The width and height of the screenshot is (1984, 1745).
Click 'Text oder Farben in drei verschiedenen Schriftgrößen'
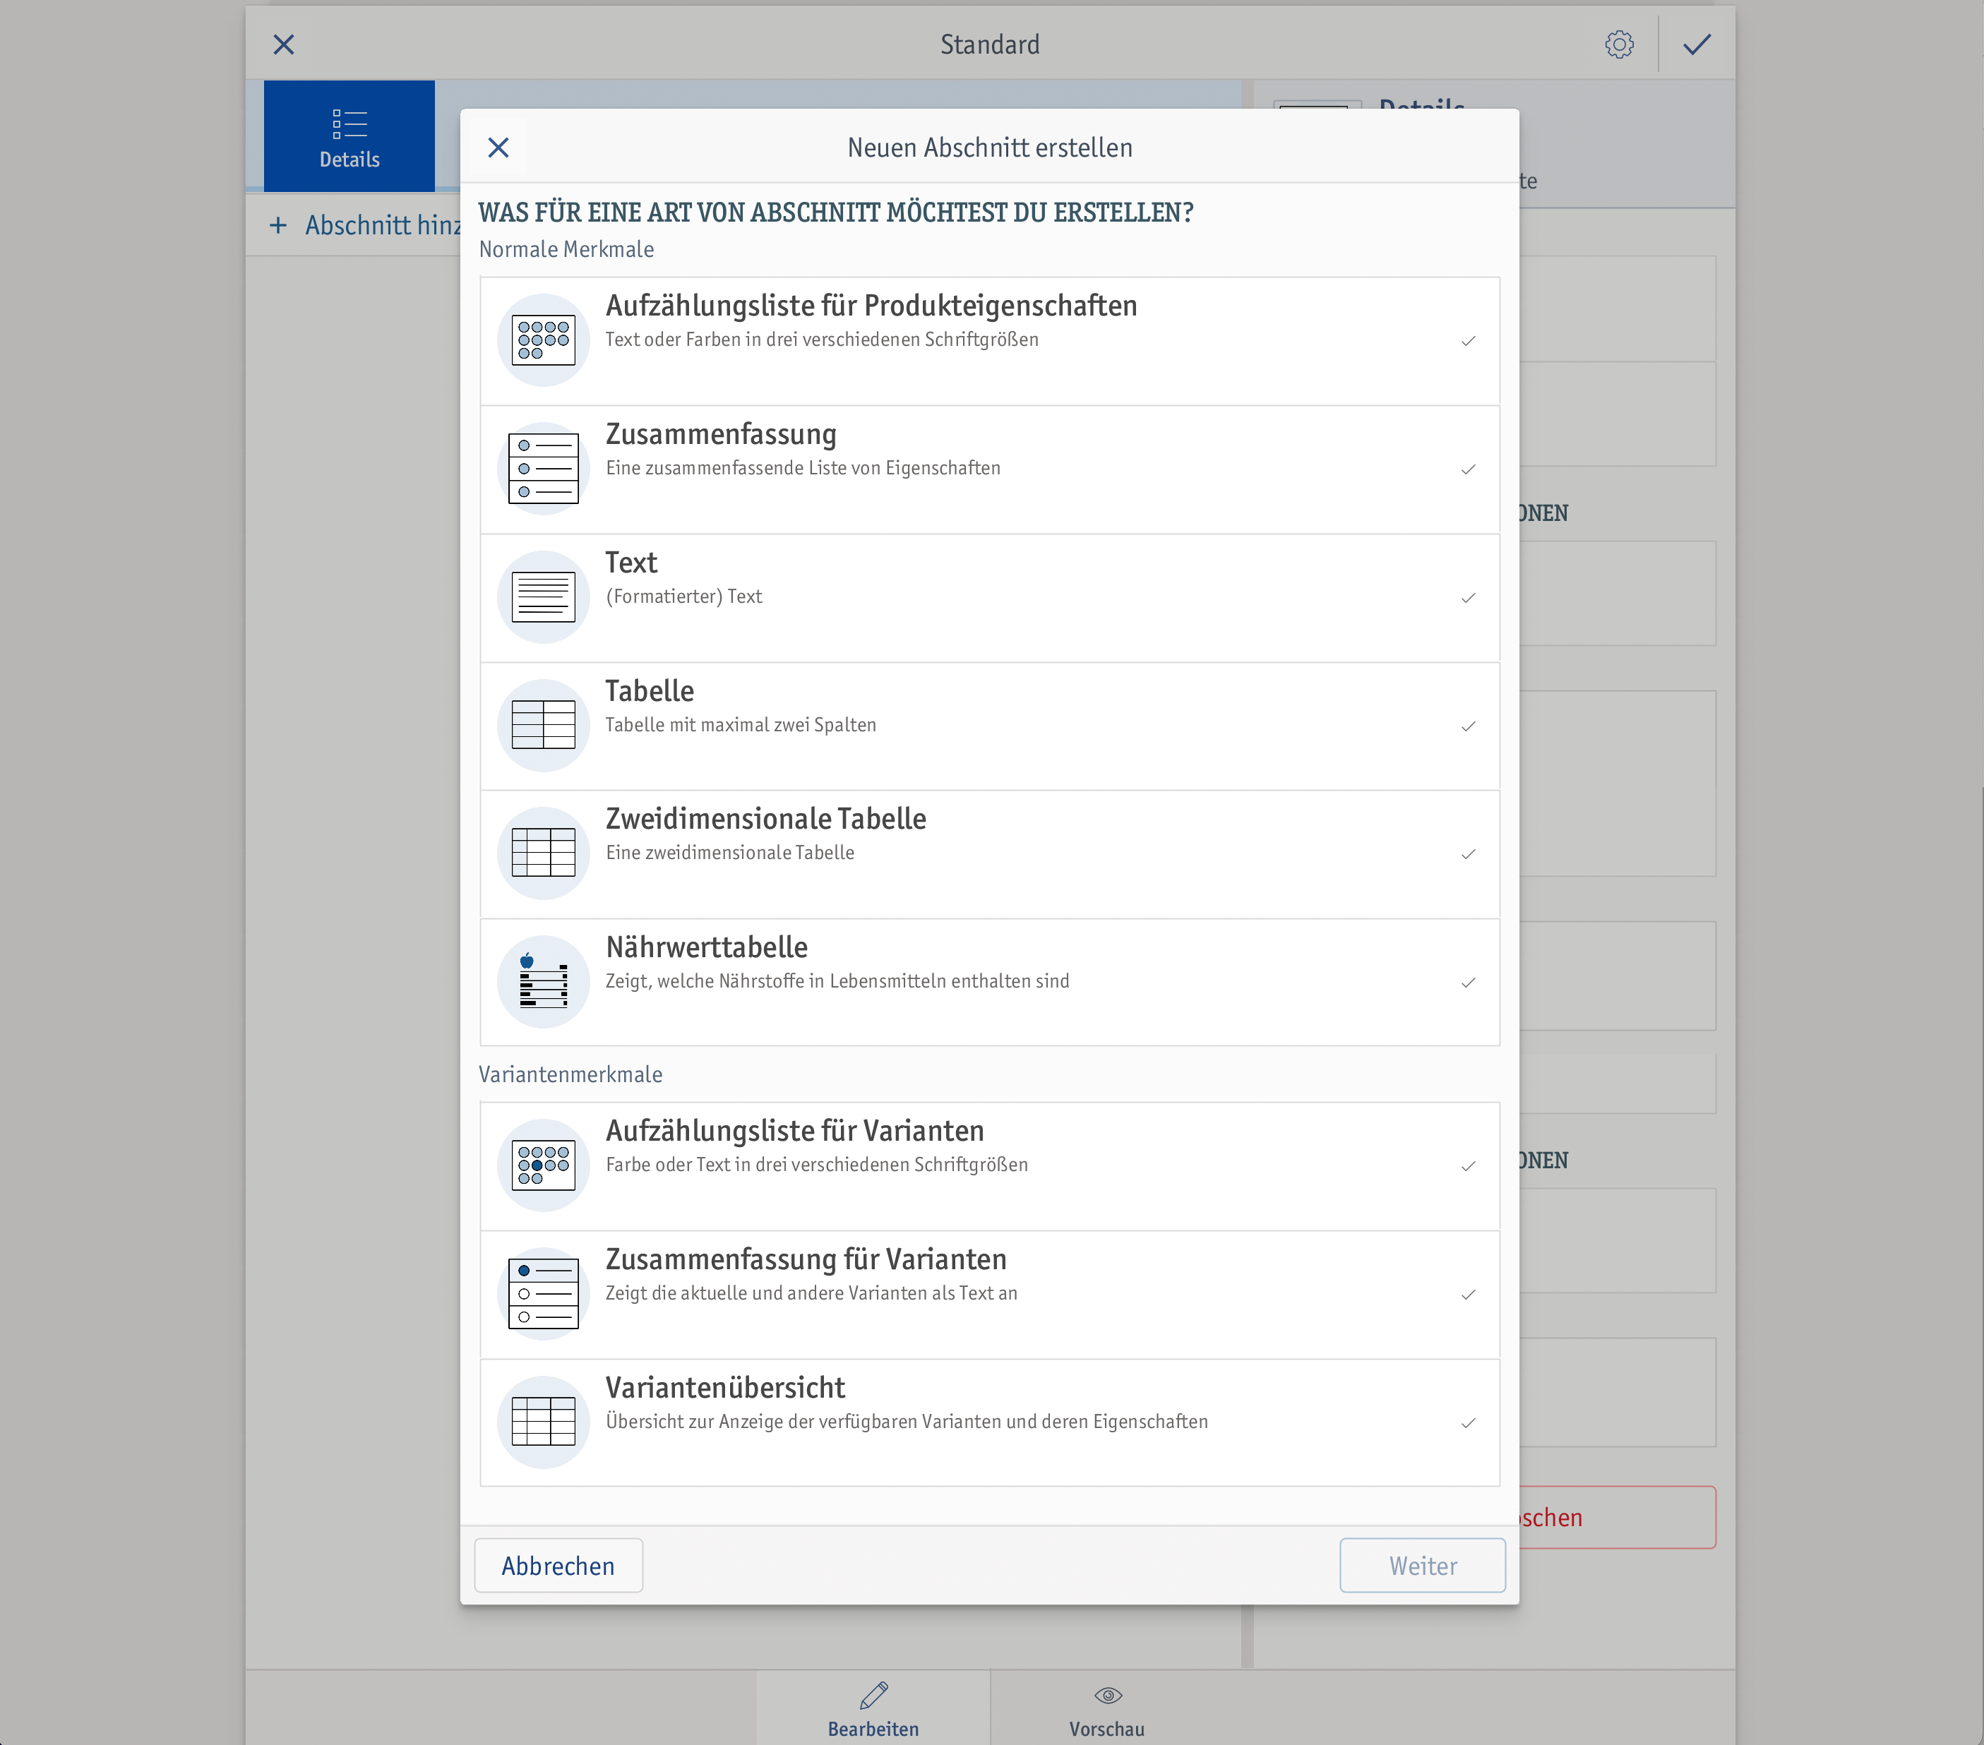coord(822,340)
